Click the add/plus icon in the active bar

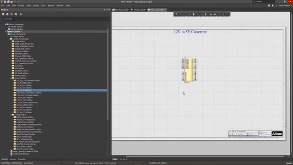[180, 14]
